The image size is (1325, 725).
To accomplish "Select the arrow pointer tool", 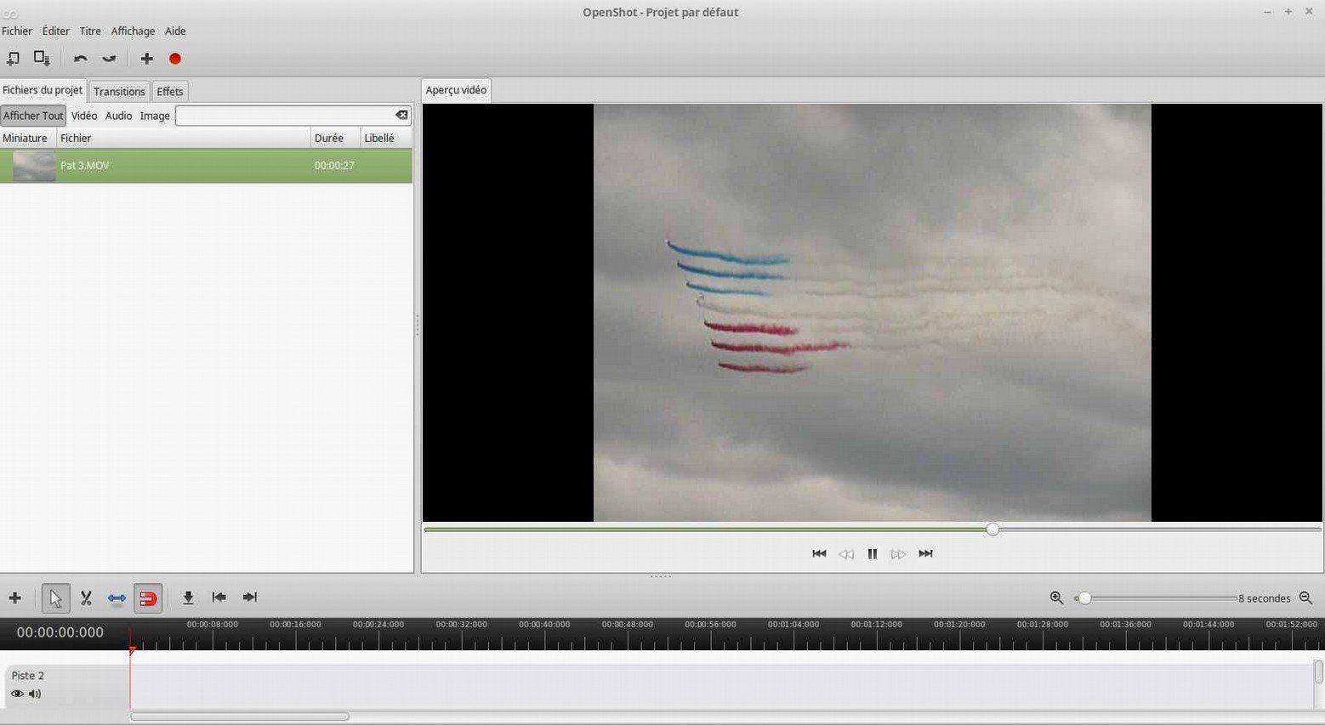I will click(56, 598).
